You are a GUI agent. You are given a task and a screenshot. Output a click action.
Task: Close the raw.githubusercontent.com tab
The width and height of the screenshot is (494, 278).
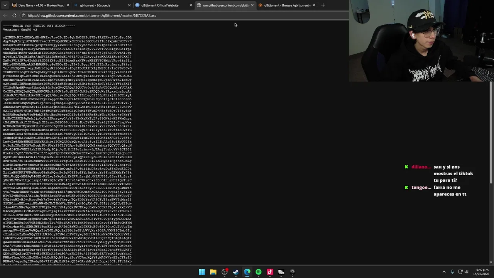tap(252, 5)
